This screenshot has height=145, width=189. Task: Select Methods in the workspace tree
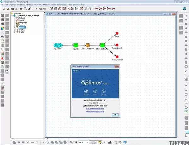tap(23, 18)
